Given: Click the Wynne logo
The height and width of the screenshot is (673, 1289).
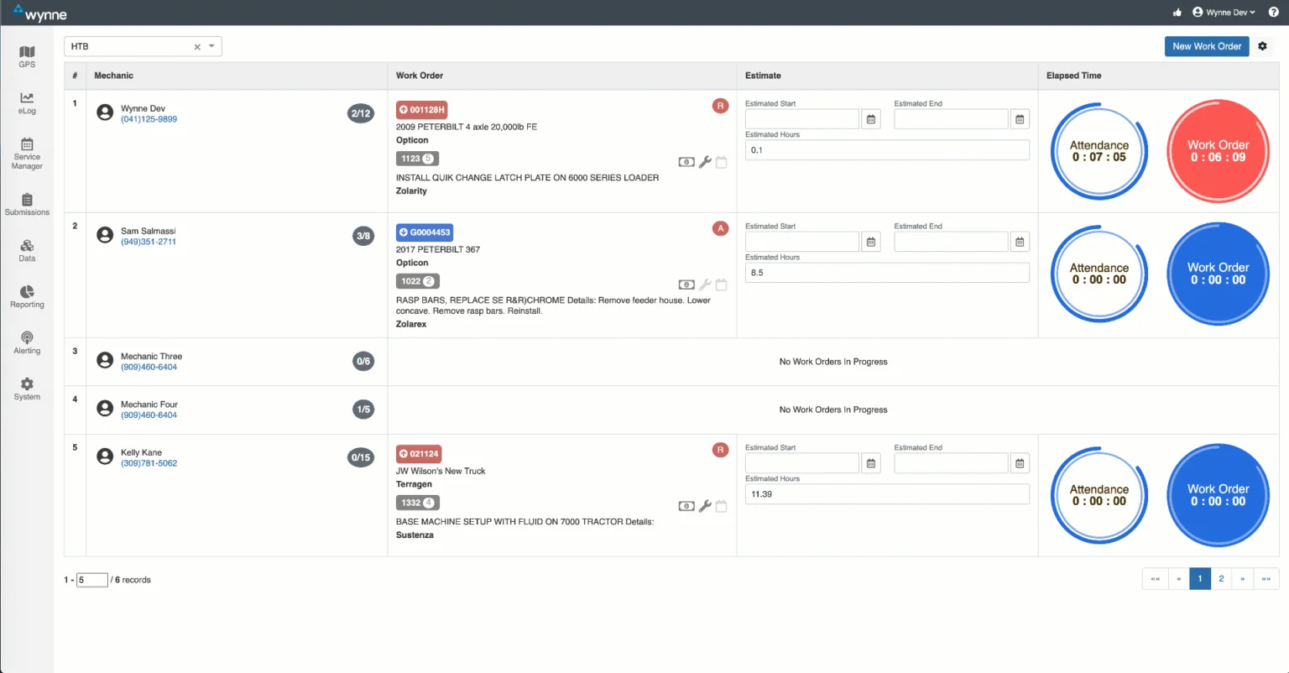Looking at the screenshot, I should click(x=39, y=13).
